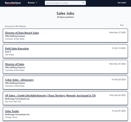Open the Get Listed page
The height and width of the screenshot is (122, 131).
122,3
